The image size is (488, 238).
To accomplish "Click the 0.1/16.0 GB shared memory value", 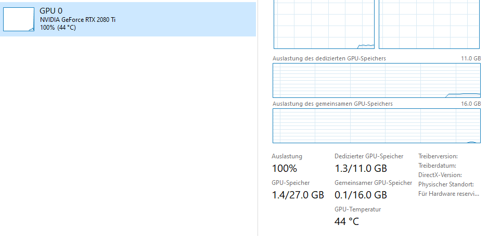I will coord(361,195).
